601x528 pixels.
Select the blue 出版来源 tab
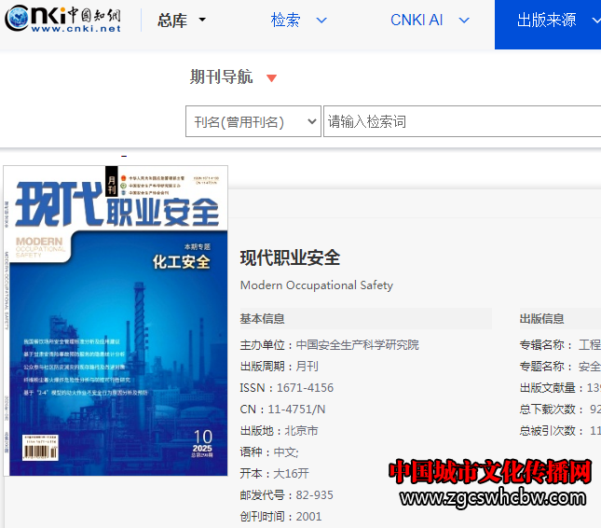[547, 21]
